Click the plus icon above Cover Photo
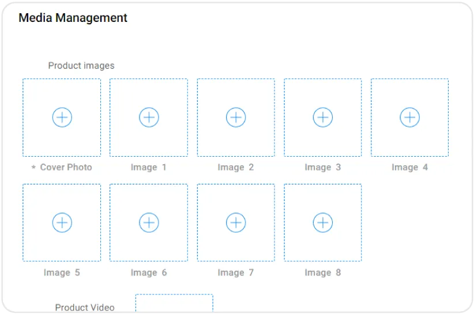Screen dimensions: 474x314 (x=62, y=118)
